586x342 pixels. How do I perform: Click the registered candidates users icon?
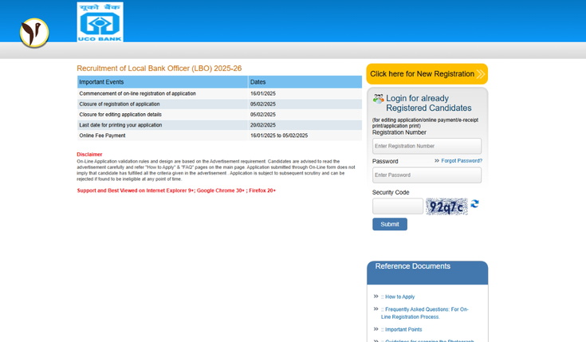click(x=378, y=99)
